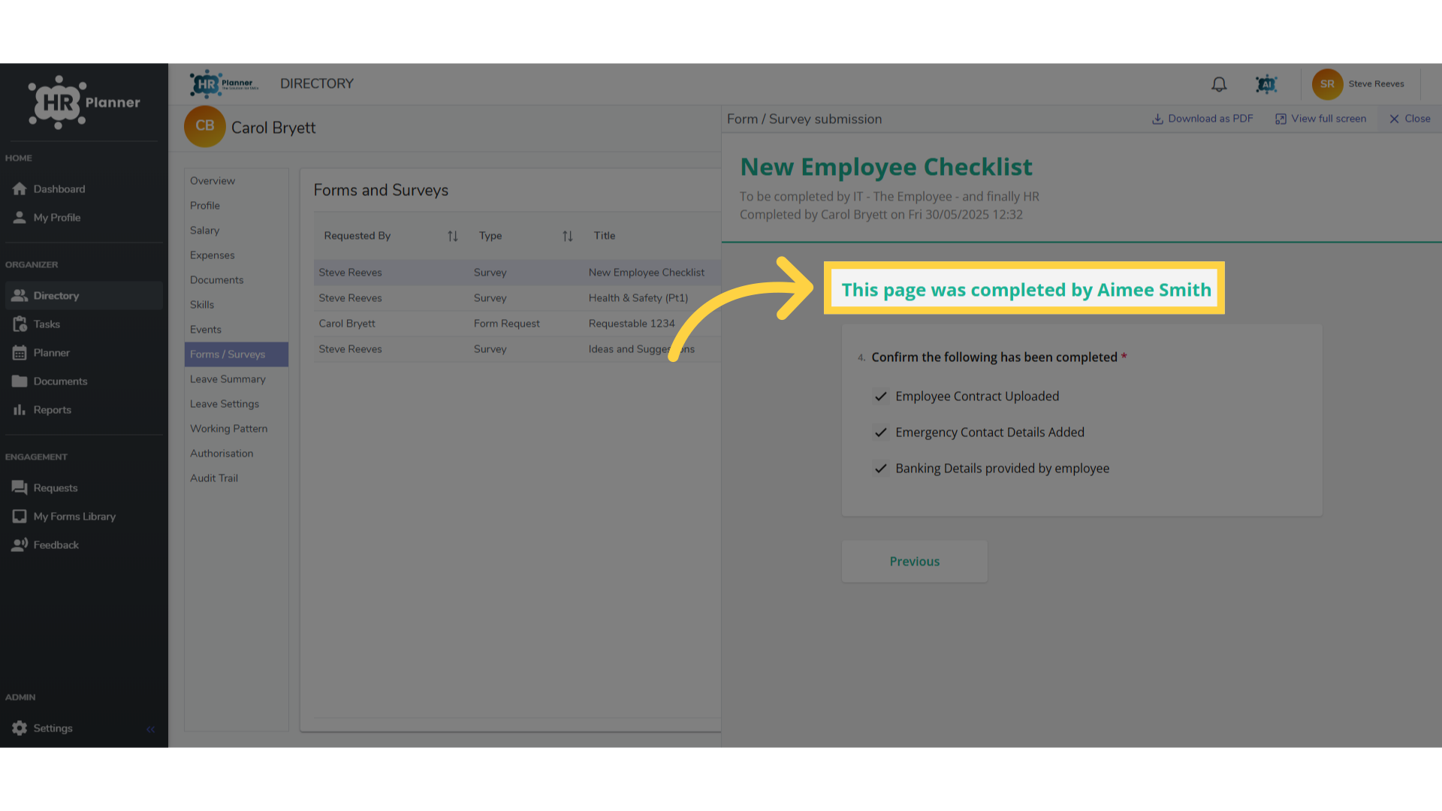Sort by the Requested By column arrows
Image resolution: width=1442 pixels, height=811 pixels.
(x=452, y=236)
